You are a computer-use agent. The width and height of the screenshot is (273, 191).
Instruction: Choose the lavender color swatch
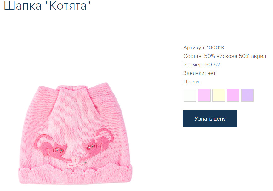(x=247, y=95)
